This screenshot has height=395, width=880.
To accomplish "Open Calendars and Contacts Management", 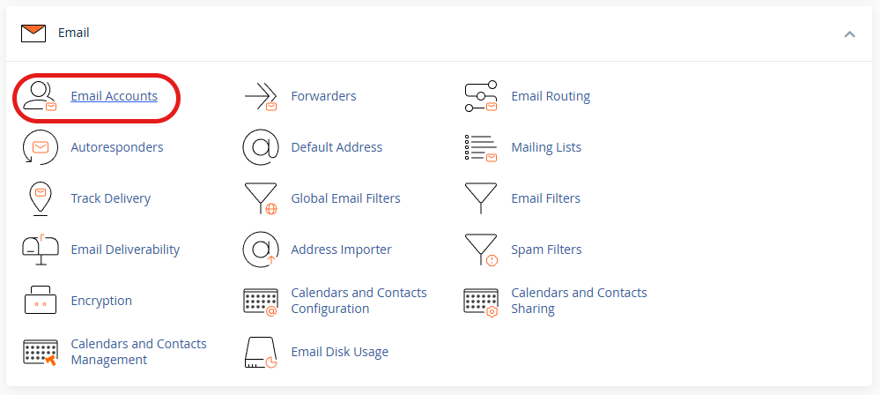I will tap(138, 352).
